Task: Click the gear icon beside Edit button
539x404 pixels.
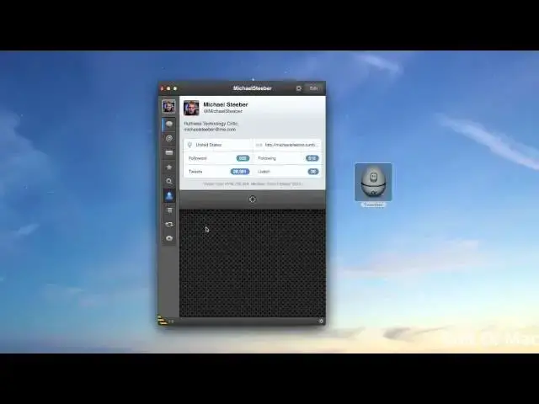Action: 299,88
